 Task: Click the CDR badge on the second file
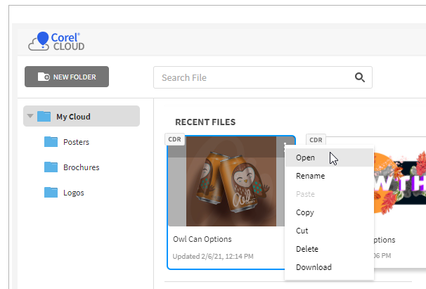pos(316,140)
